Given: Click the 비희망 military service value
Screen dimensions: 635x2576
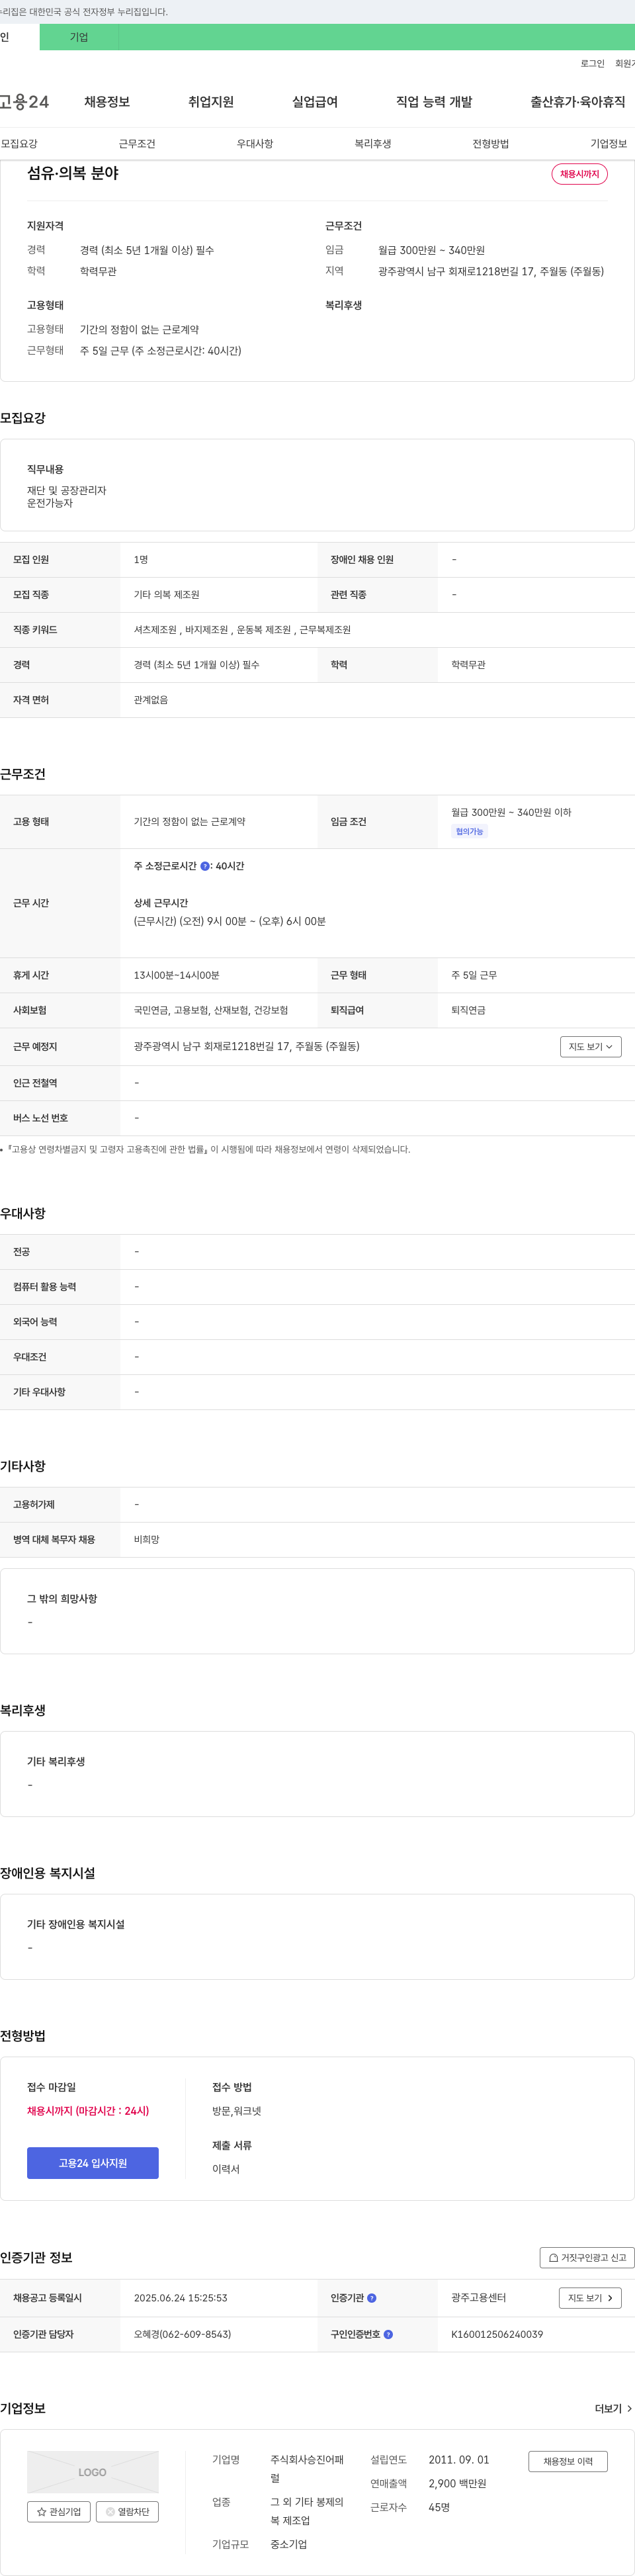Looking at the screenshot, I should (147, 1540).
